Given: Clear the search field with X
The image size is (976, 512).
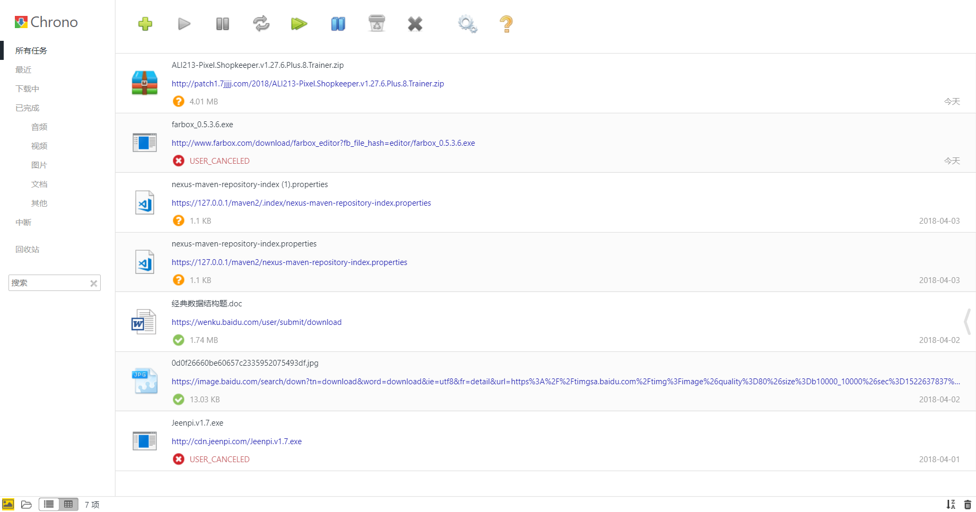Looking at the screenshot, I should pos(94,284).
